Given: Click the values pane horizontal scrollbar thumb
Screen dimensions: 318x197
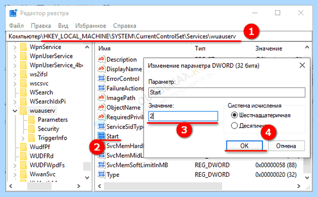Looking at the screenshot, I should [163, 186].
